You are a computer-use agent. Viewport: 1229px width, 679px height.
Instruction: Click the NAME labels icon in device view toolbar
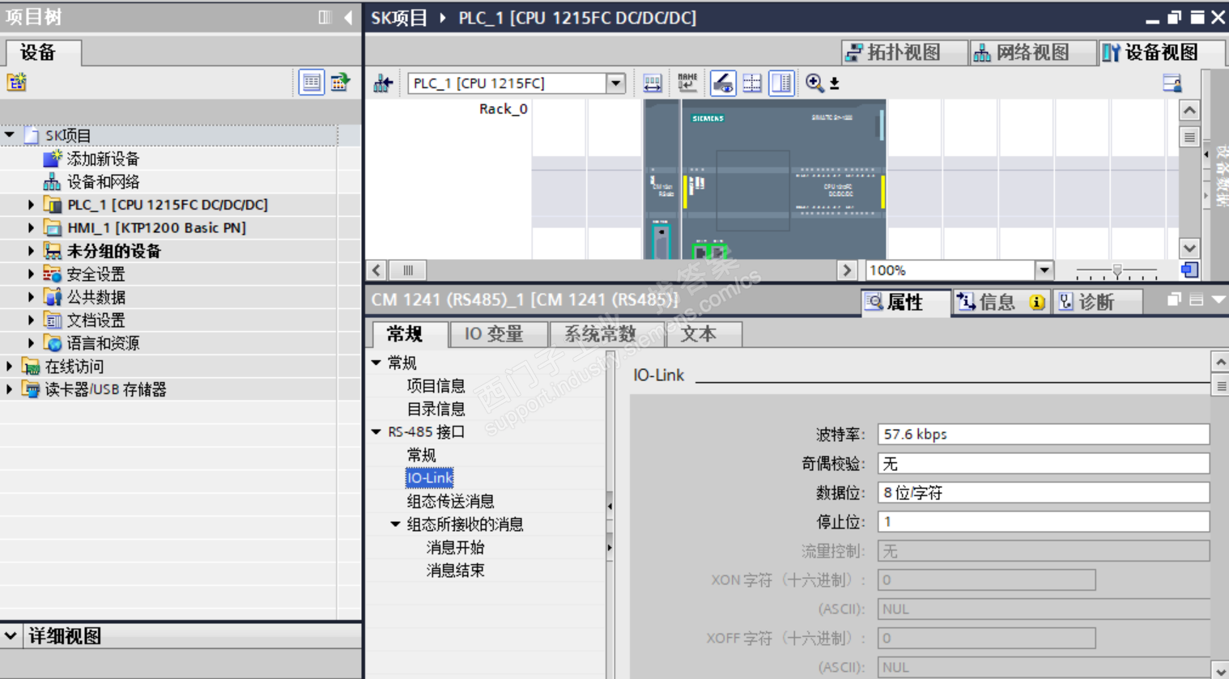(x=687, y=83)
